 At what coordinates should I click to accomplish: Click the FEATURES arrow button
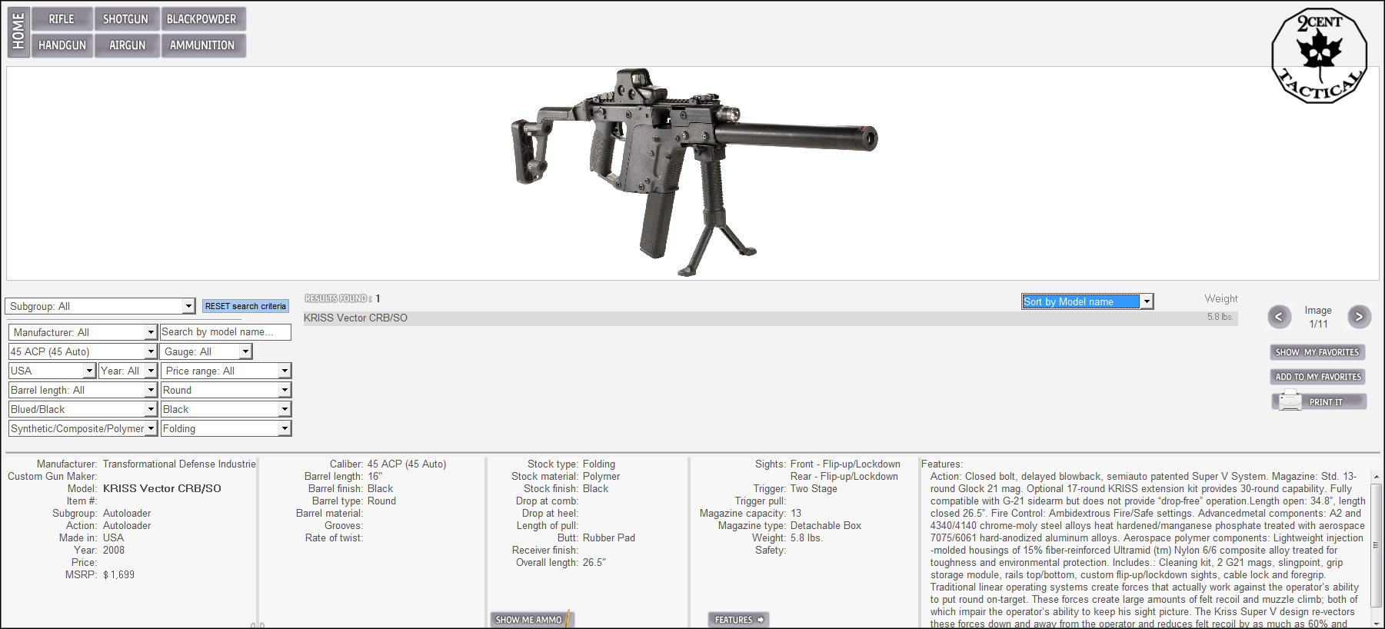pos(738,620)
